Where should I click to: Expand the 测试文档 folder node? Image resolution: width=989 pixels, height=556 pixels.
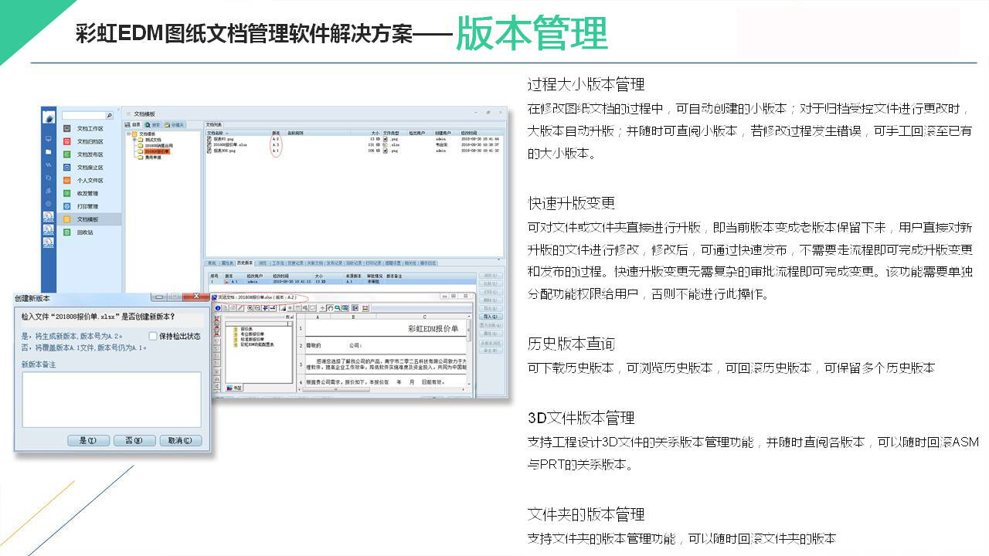pos(134,140)
